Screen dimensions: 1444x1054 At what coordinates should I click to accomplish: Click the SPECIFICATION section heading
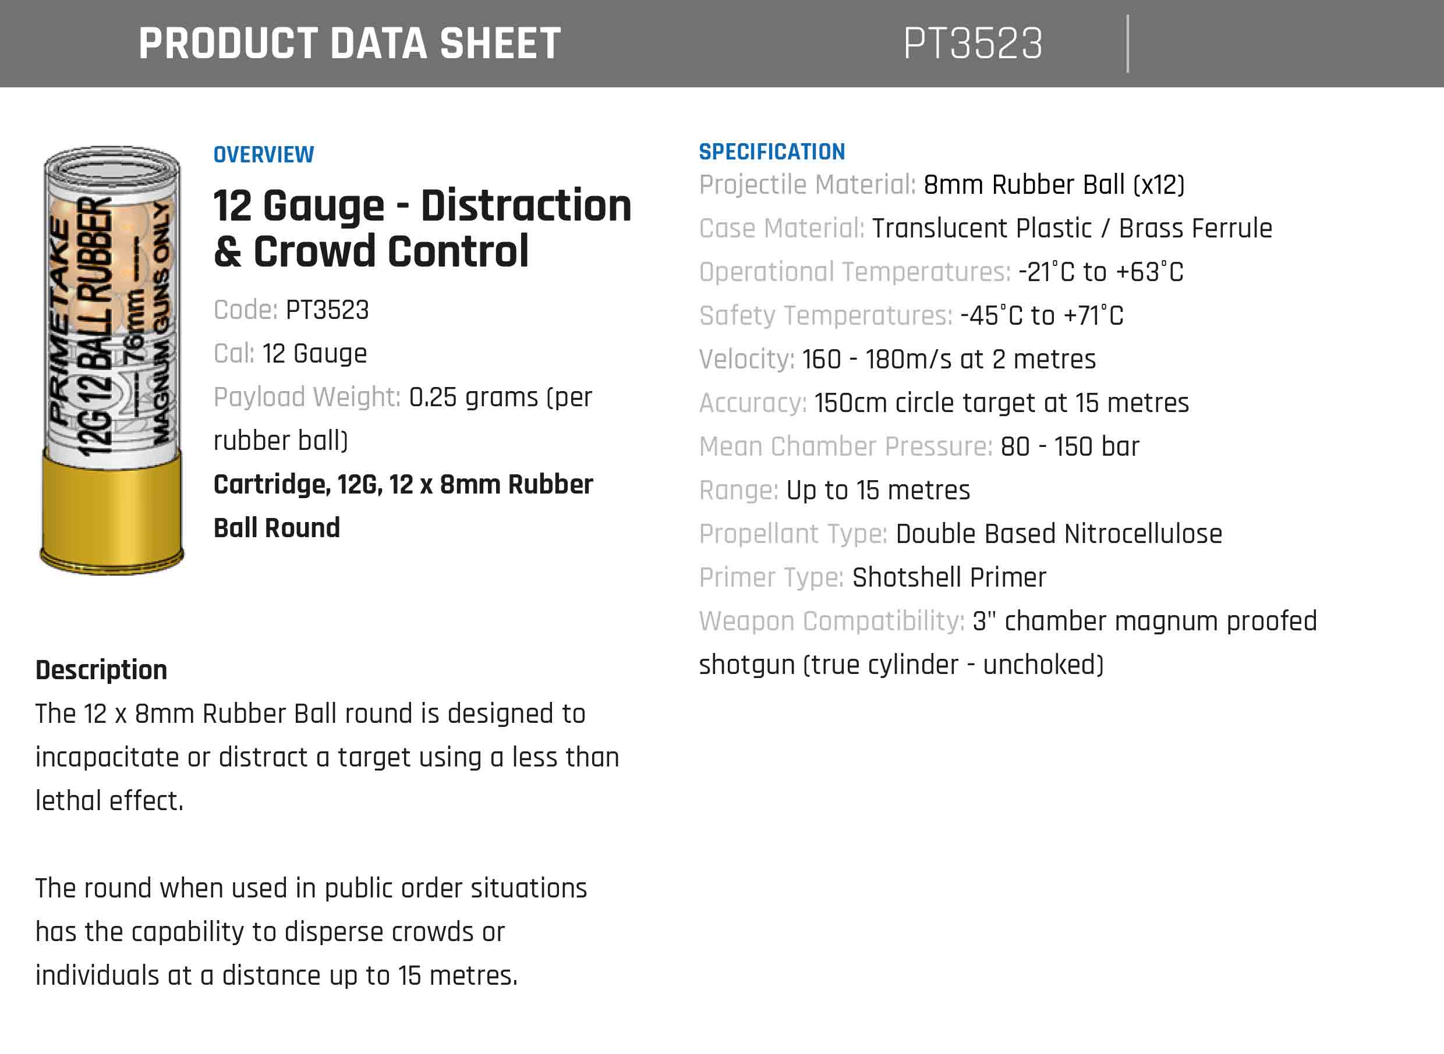[x=772, y=152]
